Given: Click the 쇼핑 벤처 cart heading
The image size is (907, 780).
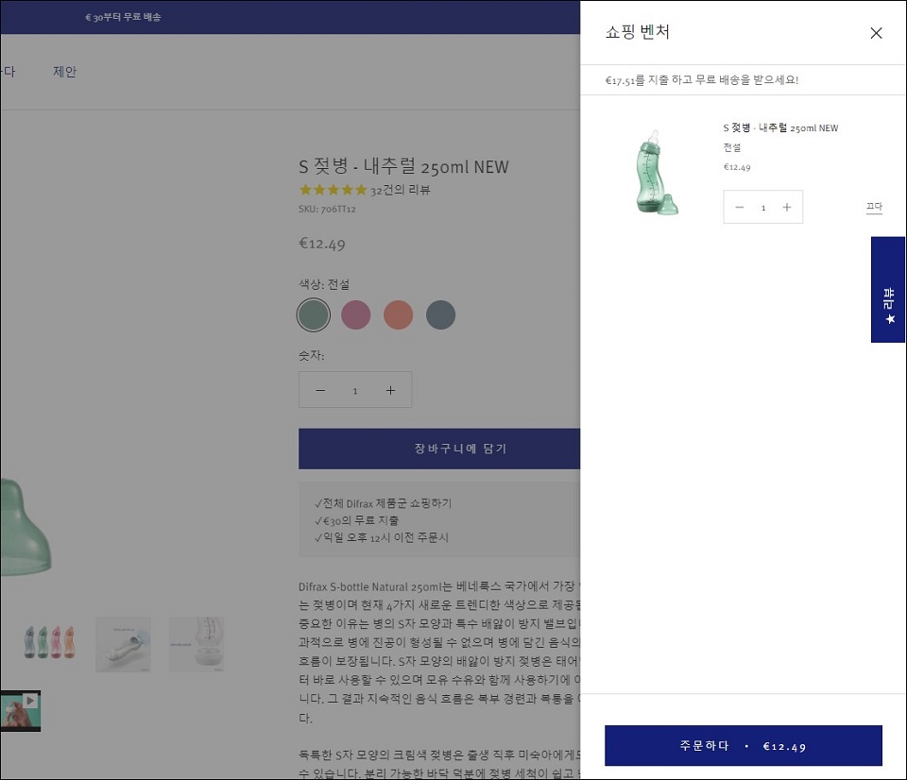Looking at the screenshot, I should coord(638,32).
